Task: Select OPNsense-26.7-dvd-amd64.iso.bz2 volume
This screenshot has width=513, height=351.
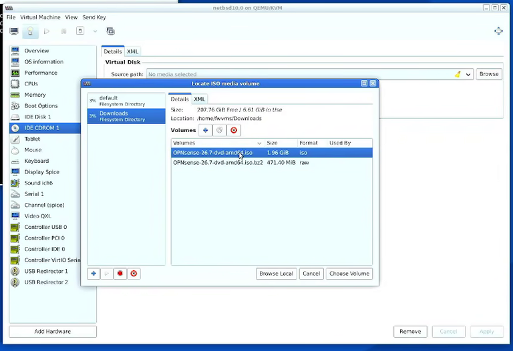Action: (272, 162)
